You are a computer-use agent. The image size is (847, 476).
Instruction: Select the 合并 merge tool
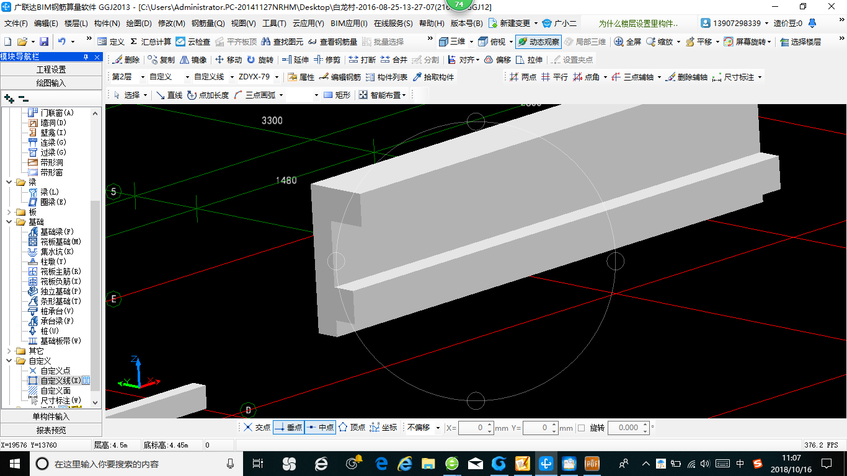pos(394,59)
